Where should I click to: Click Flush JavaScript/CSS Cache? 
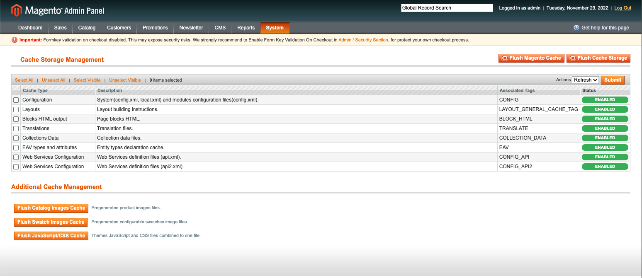[51, 236]
